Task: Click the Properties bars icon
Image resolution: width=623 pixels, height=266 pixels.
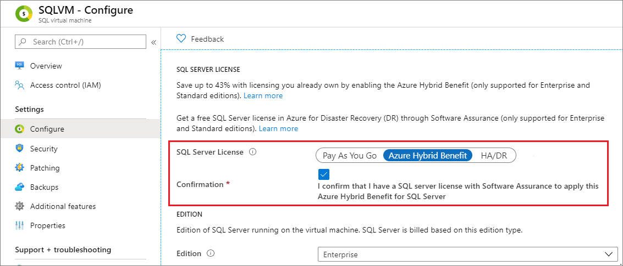Action: point(20,225)
